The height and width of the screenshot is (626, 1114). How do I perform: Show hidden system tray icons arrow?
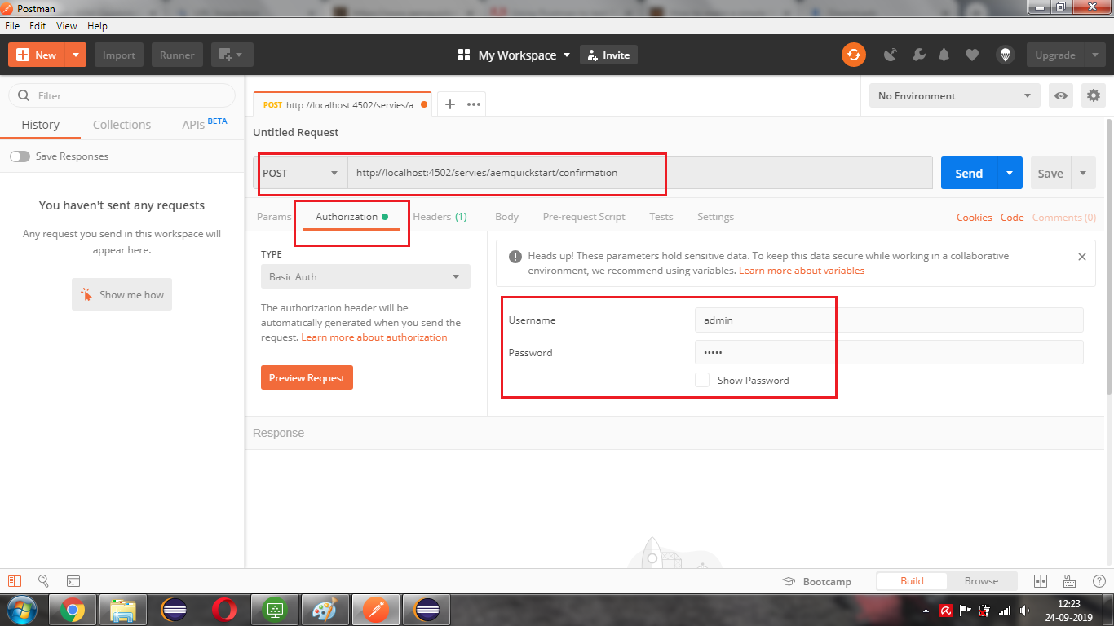(926, 611)
